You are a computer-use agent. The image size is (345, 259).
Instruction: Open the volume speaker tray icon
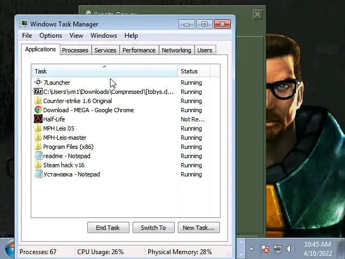point(290,249)
